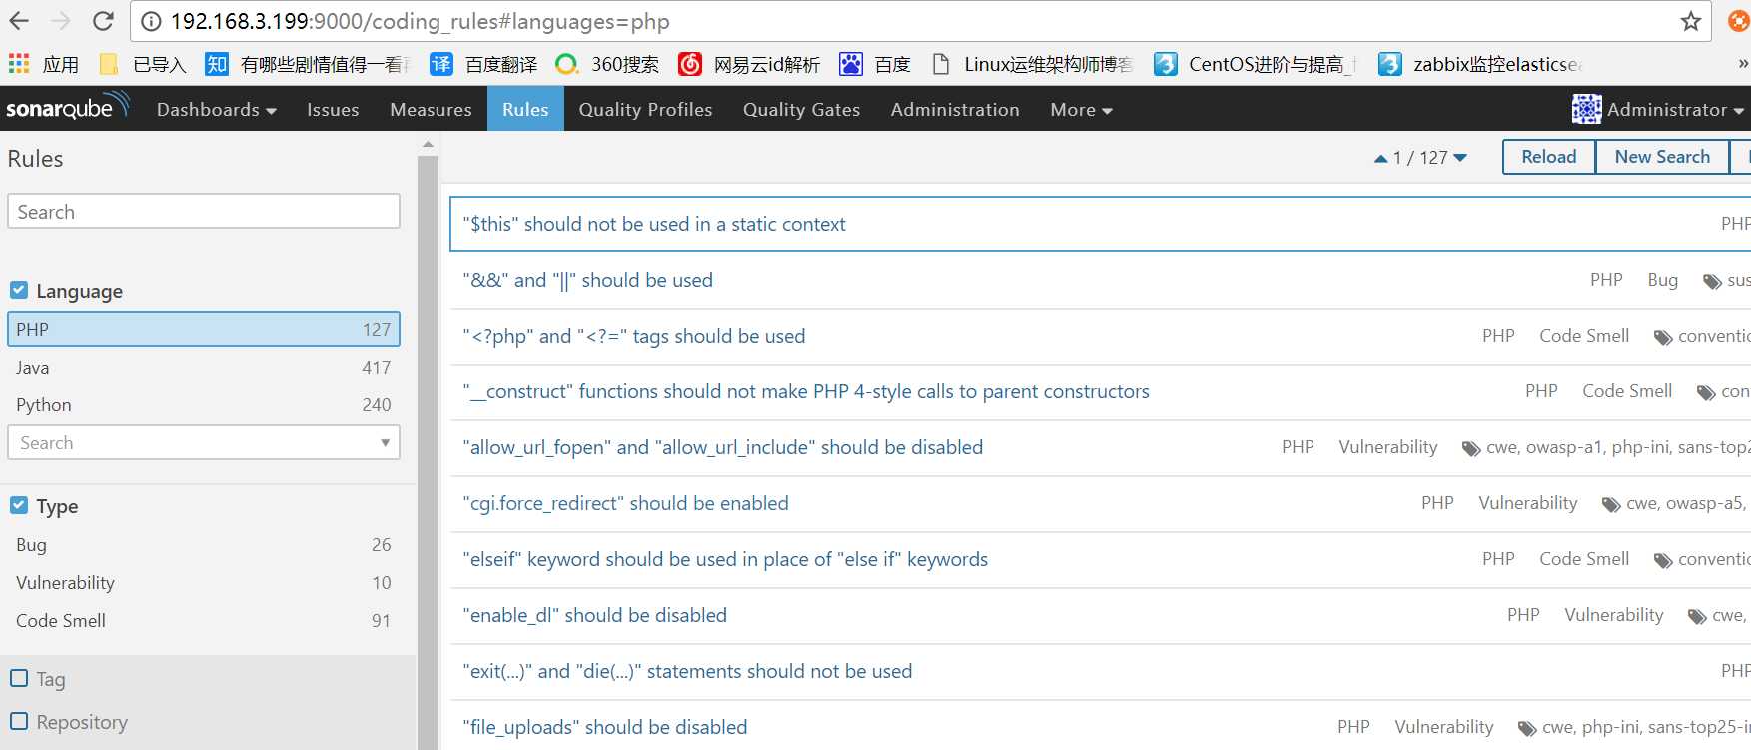
Task: Filter rules by Code Smell type
Action: click(204, 620)
